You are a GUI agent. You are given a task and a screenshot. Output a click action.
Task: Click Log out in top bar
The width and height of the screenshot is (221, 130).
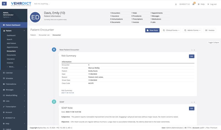(212, 4)
